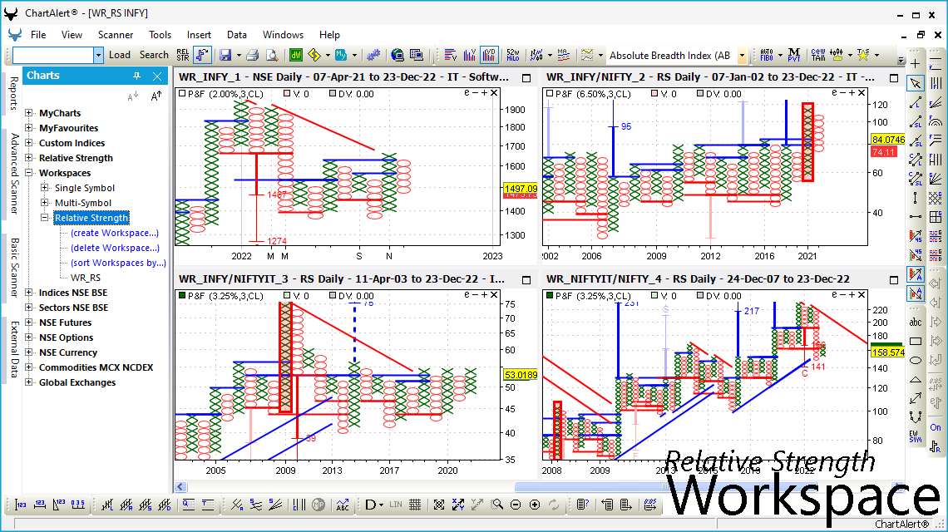Open the symbol combo box dropdown arrow
The image size is (948, 532).
click(98, 55)
